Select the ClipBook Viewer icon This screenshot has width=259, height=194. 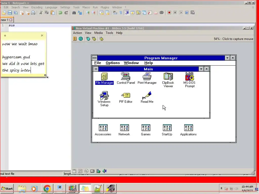[168, 80]
